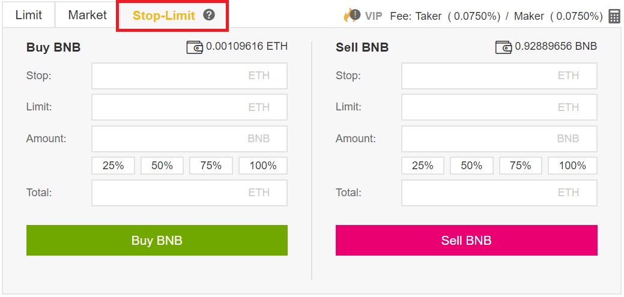Choose 25% of balance on the buy side

(114, 166)
